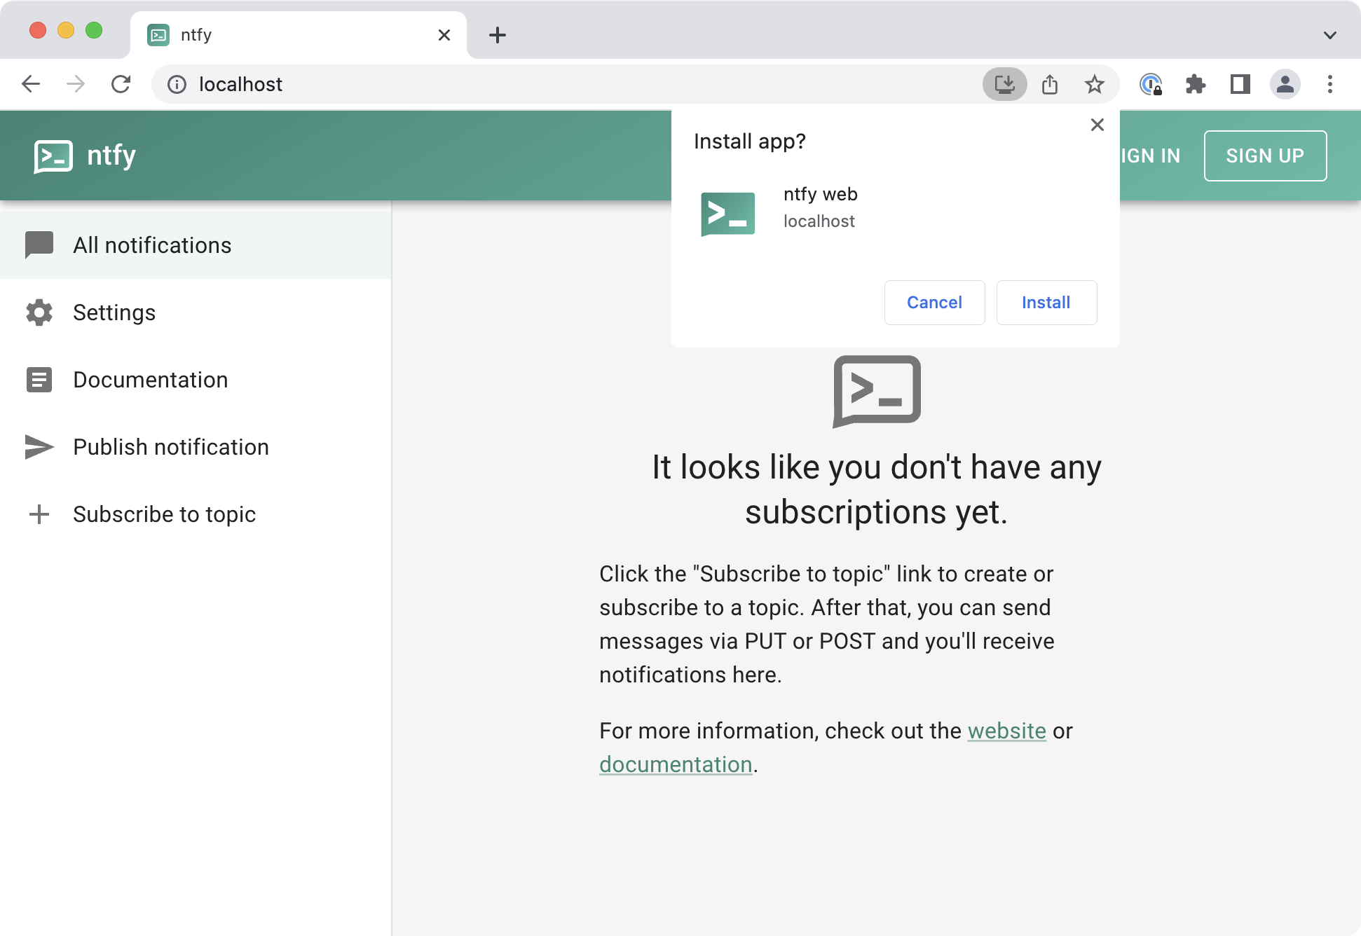Click the localhost address bar
Image resolution: width=1361 pixels, height=936 pixels.
coord(561,85)
